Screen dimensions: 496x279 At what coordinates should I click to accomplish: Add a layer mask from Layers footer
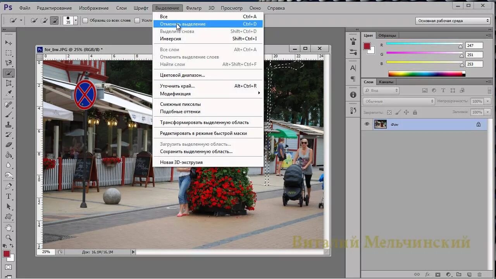tap(437, 274)
